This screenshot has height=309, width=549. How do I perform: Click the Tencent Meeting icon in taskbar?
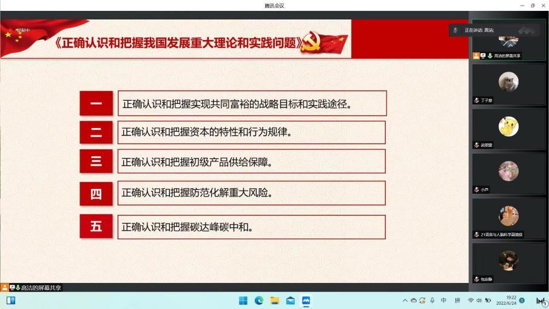pyautogui.click(x=306, y=301)
